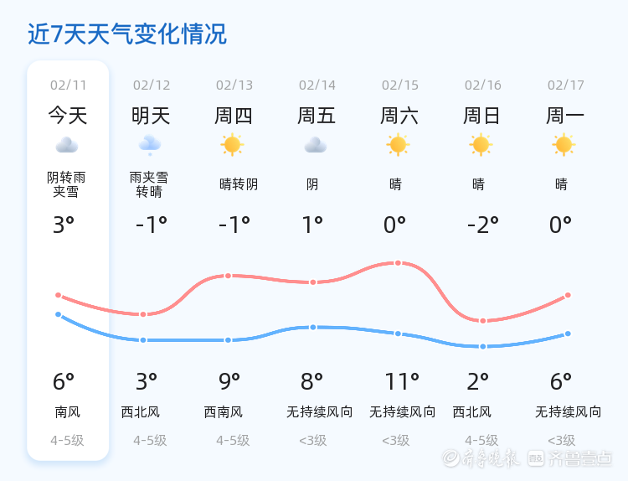Click the overcast cloud icon under 周五
This screenshot has height=481, width=628.
[x=316, y=145]
